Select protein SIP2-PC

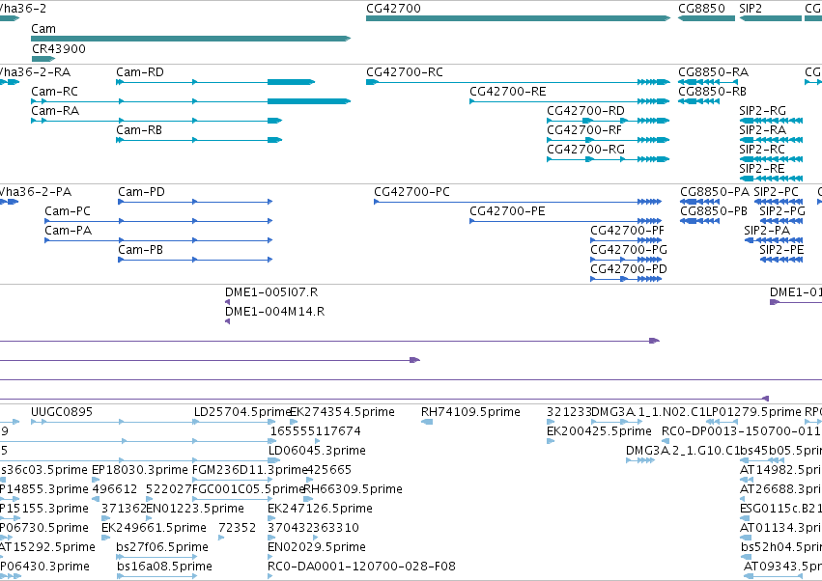778,202
